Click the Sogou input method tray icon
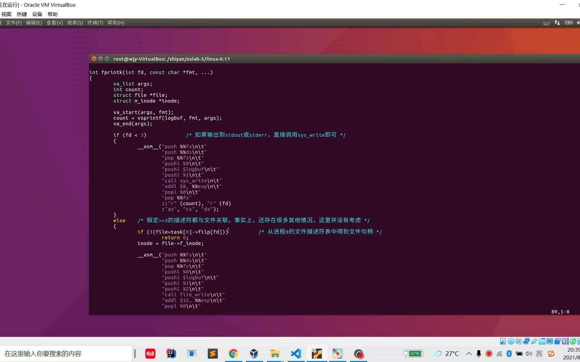Viewport: 580px width, 362px height. [551, 354]
